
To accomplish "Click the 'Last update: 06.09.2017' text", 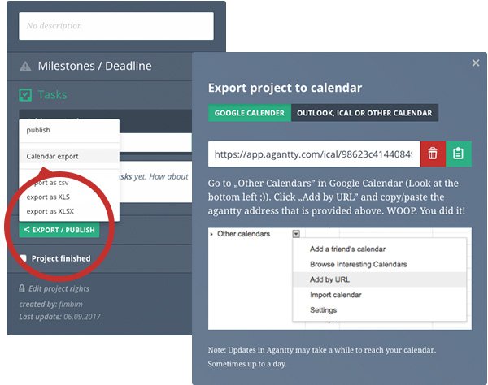I will pyautogui.click(x=59, y=317).
